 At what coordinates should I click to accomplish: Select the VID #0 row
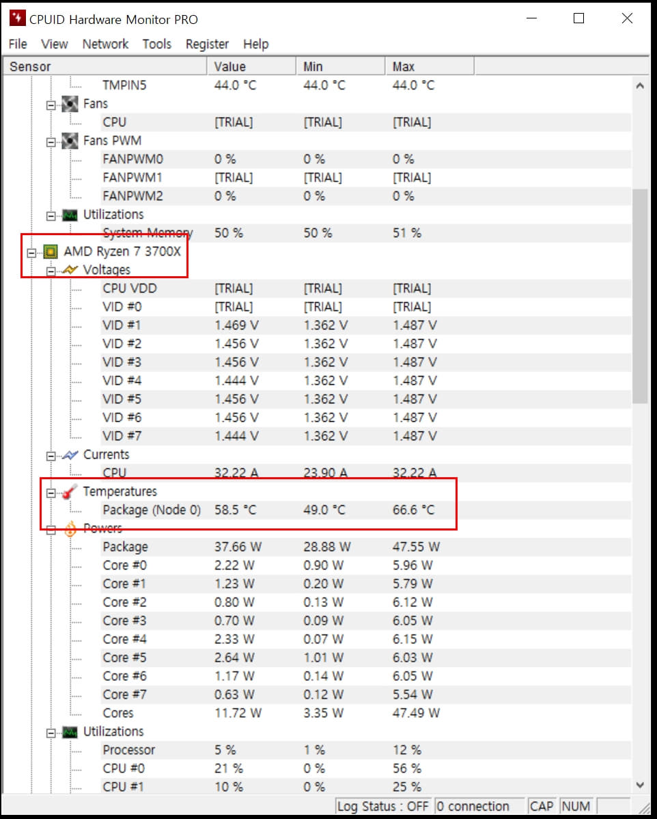point(366,306)
